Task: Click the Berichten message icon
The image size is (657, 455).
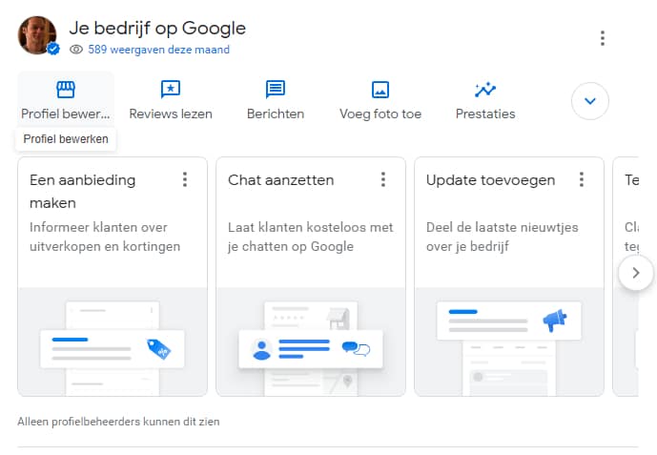Action: [x=276, y=90]
